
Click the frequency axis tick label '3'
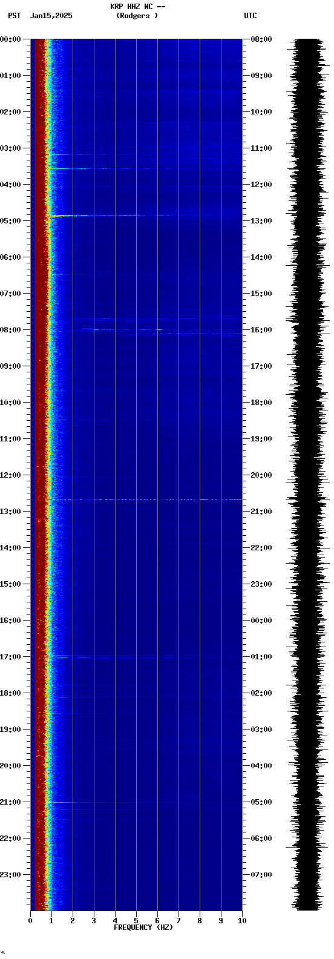[94, 921]
